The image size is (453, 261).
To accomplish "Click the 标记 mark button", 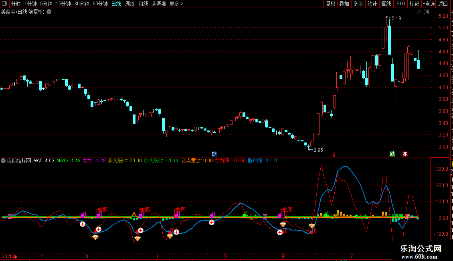I will [x=414, y=4].
